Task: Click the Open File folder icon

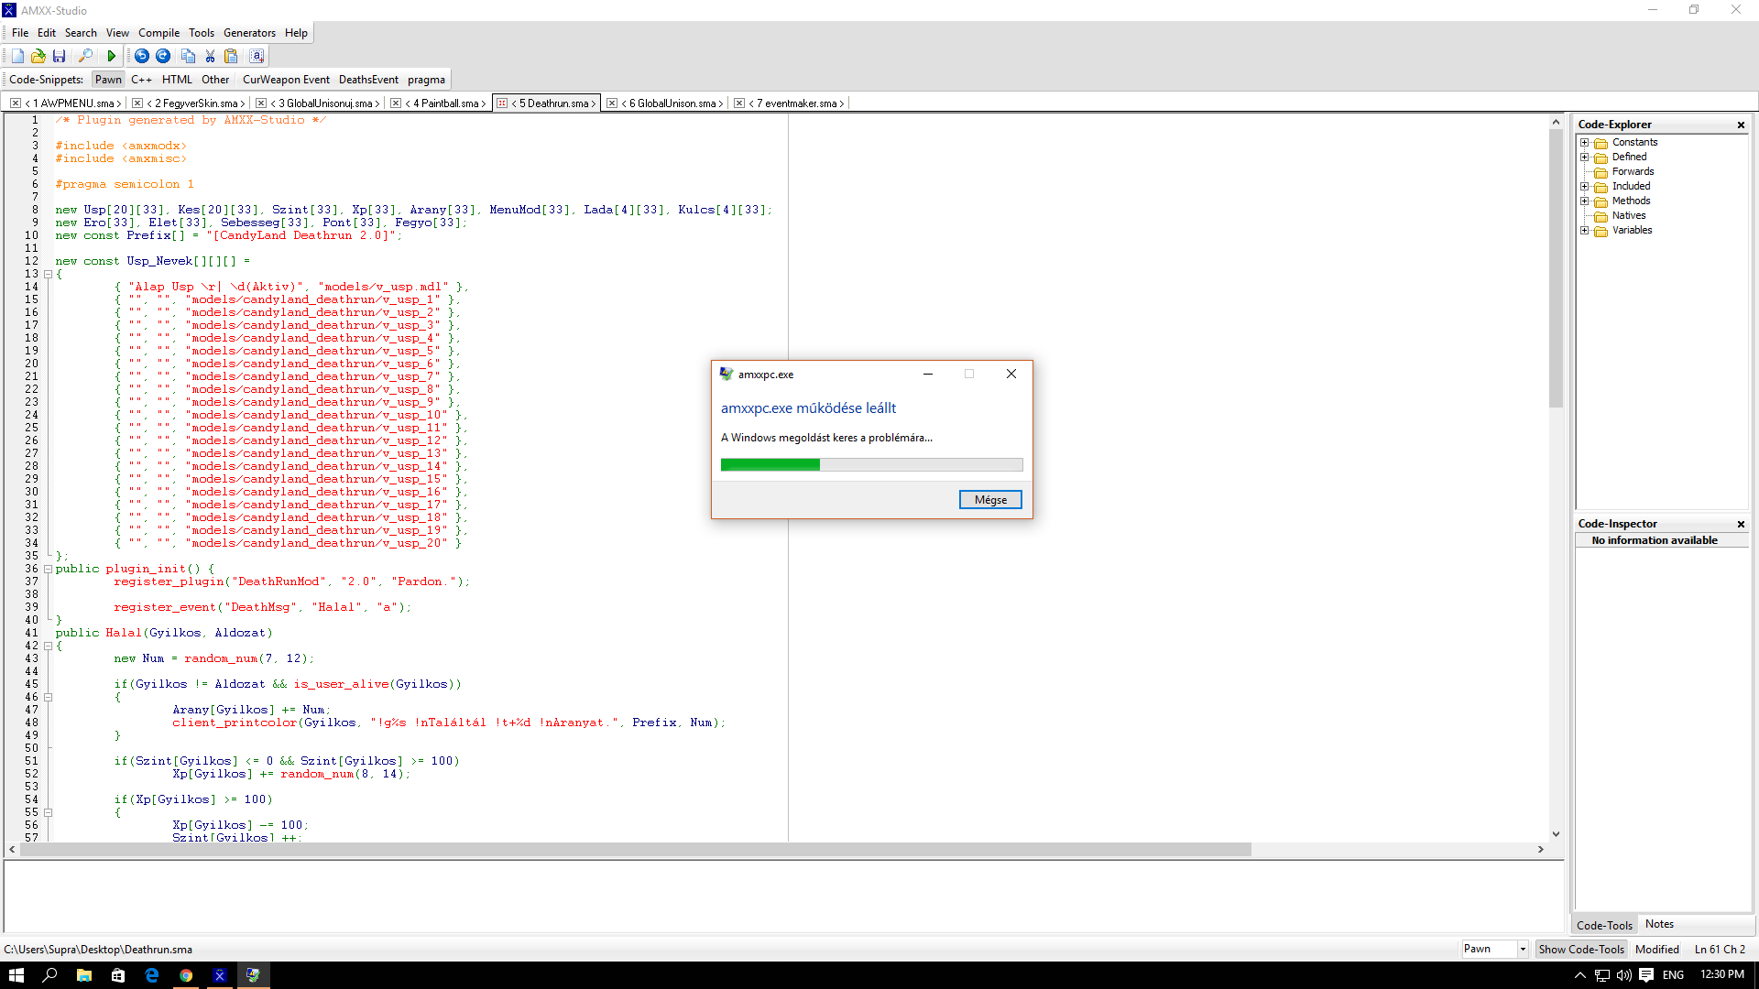Action: tap(38, 57)
